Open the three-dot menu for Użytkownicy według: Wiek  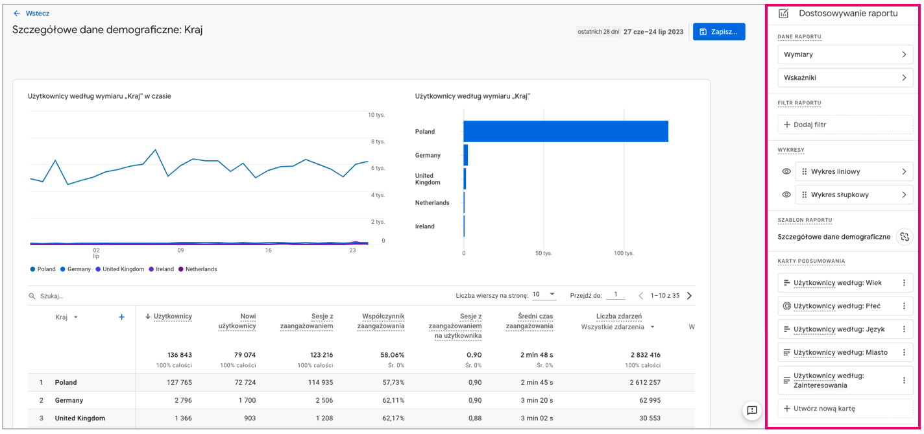tap(904, 283)
